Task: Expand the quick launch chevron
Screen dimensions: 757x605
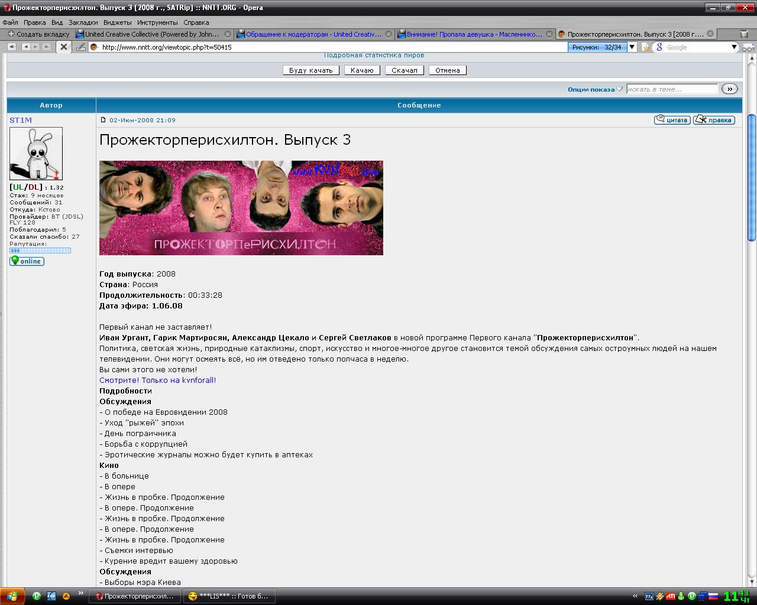Action: click(x=81, y=594)
